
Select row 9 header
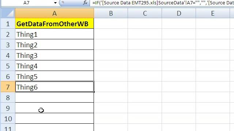8,108
